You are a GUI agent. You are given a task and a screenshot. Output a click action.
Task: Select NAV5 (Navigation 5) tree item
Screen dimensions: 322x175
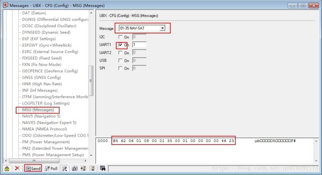41,116
